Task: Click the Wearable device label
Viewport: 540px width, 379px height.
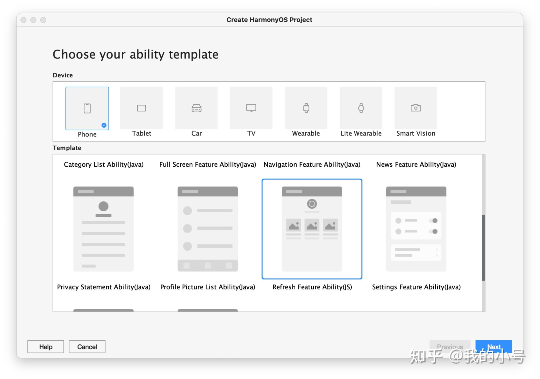Action: coord(306,134)
